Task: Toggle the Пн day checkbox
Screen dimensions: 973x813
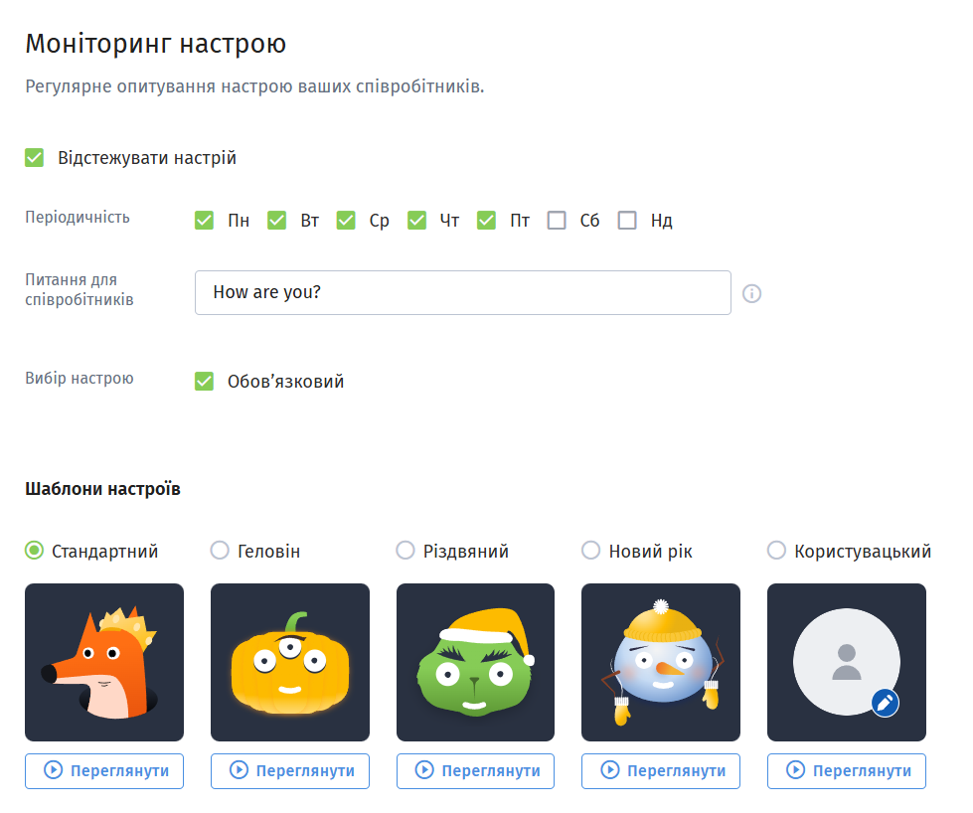Action: pyautogui.click(x=204, y=221)
